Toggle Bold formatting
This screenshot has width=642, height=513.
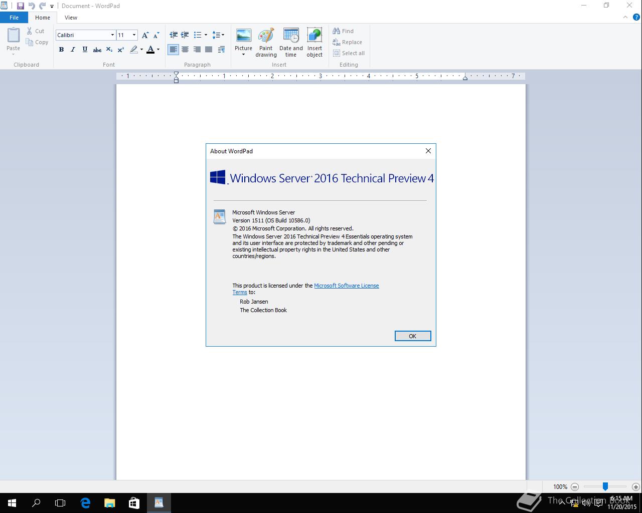(x=61, y=50)
